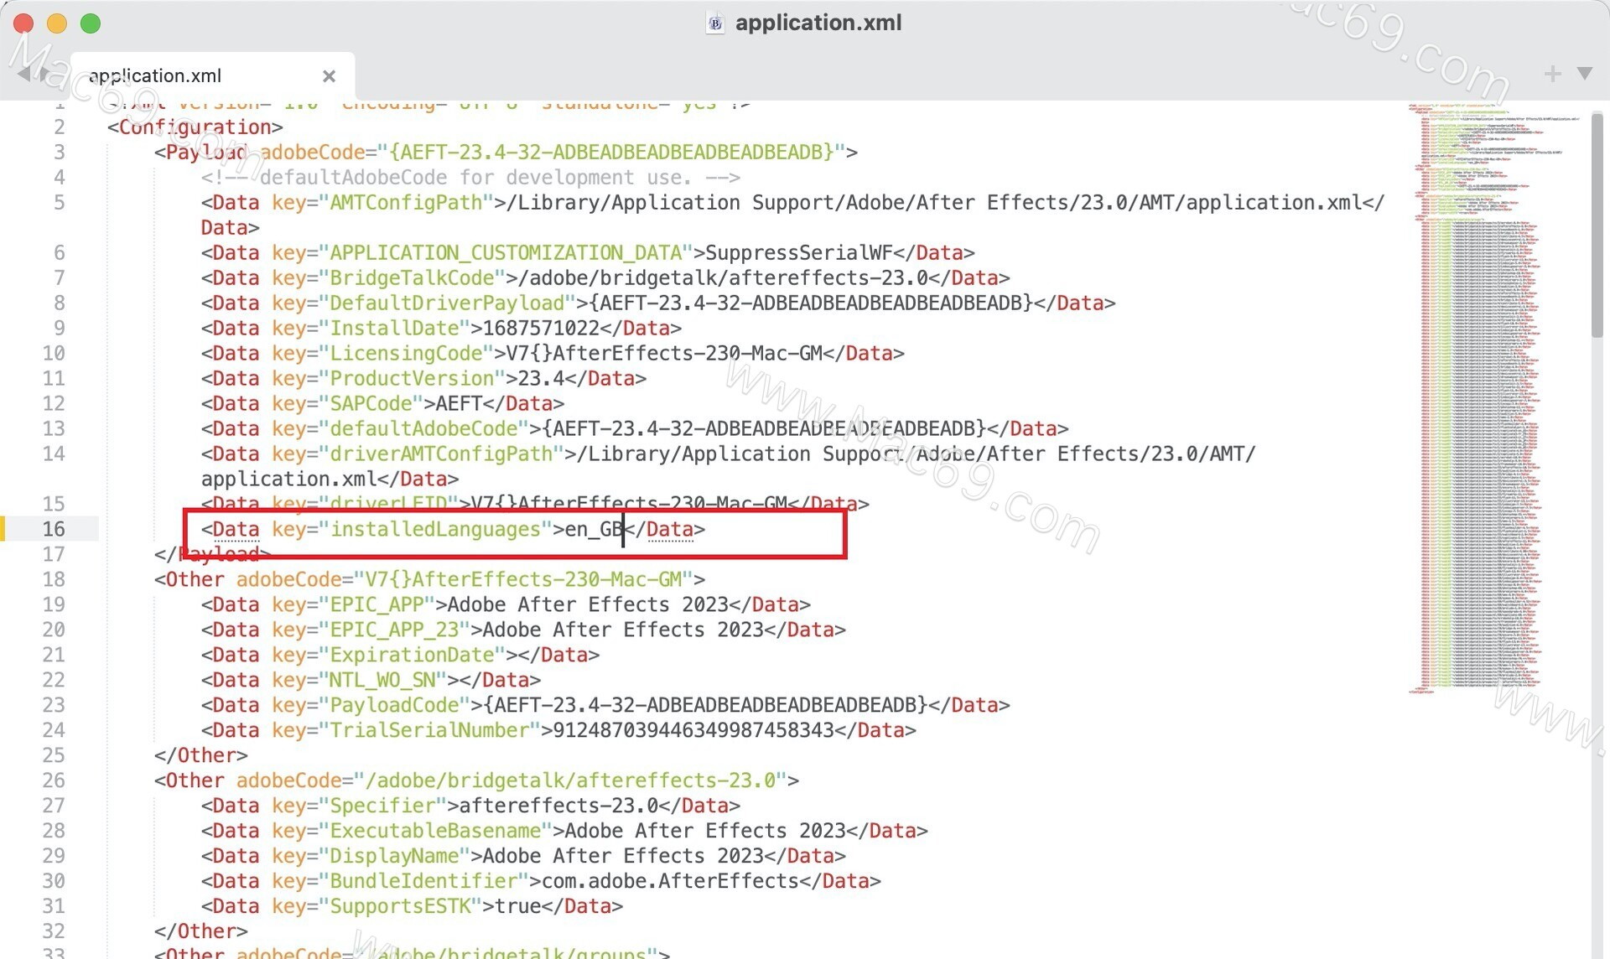This screenshot has width=1610, height=959.
Task: Click the TrialSerialNumber value on line 24
Action: (693, 730)
